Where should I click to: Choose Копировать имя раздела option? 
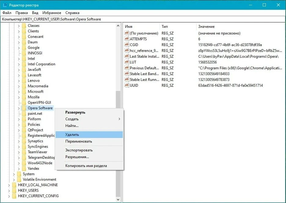pos(89,166)
